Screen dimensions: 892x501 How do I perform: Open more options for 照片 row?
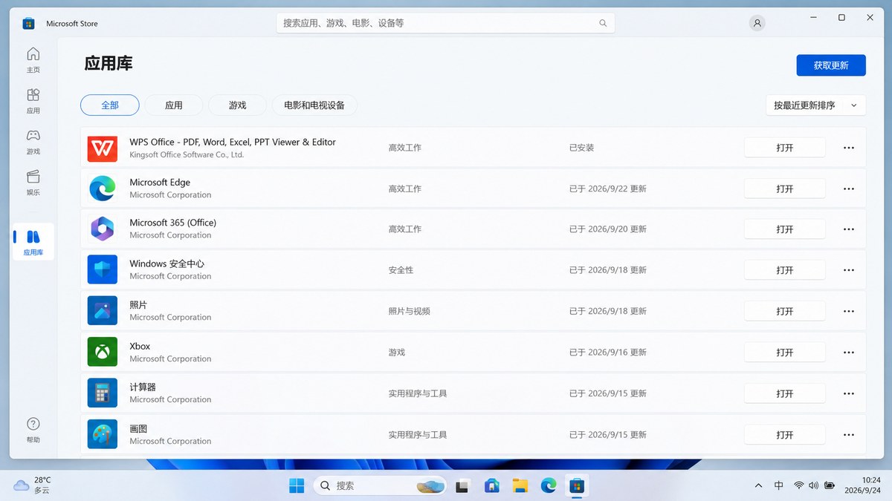pos(849,311)
